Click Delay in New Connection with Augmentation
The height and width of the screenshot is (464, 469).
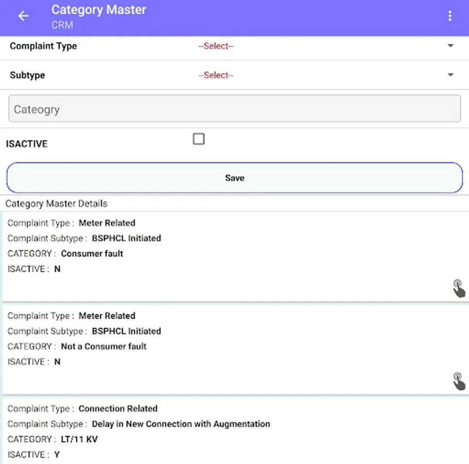pos(181,424)
